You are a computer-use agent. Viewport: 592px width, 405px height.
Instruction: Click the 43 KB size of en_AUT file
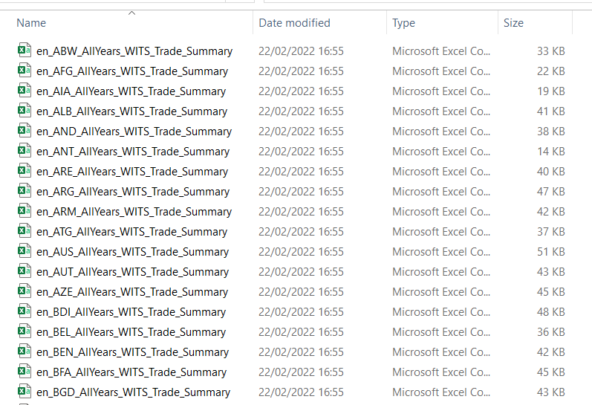pos(550,272)
